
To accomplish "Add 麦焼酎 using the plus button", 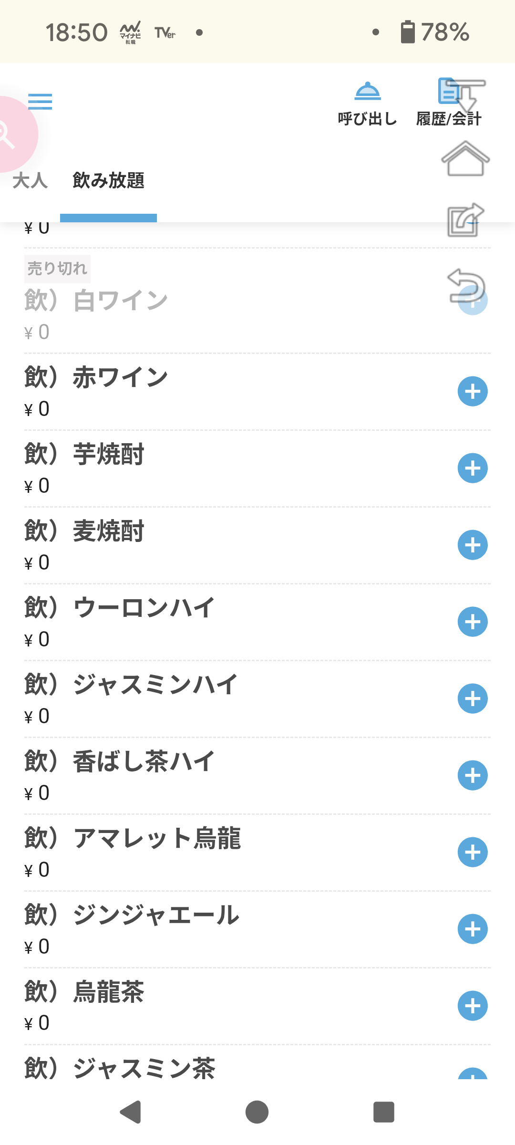I will click(472, 545).
